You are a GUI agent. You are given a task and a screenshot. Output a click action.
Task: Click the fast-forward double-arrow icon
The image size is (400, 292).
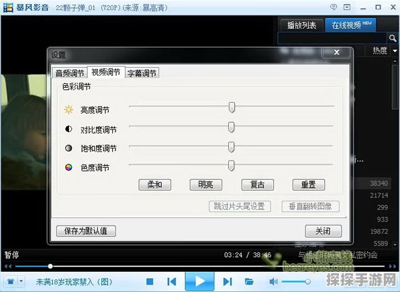coord(393,266)
